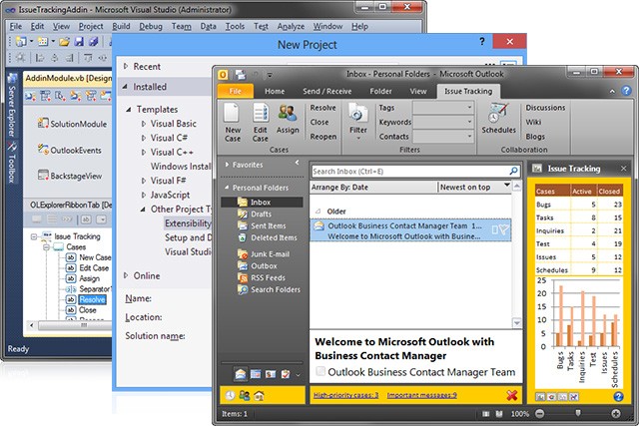Click the help question mark in New Project dialog

tap(482, 41)
